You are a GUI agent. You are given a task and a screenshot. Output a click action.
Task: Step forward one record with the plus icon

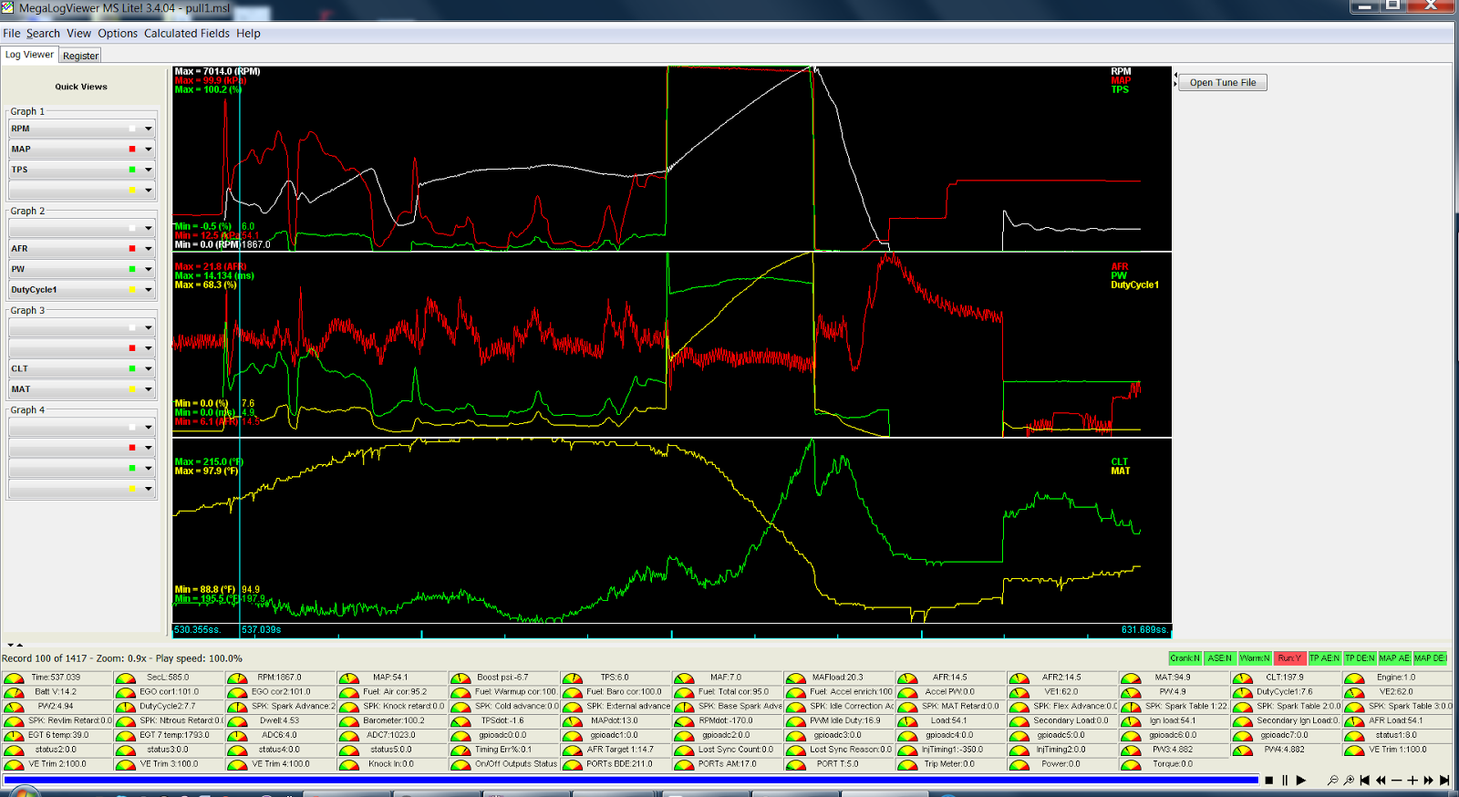[x=1412, y=780]
